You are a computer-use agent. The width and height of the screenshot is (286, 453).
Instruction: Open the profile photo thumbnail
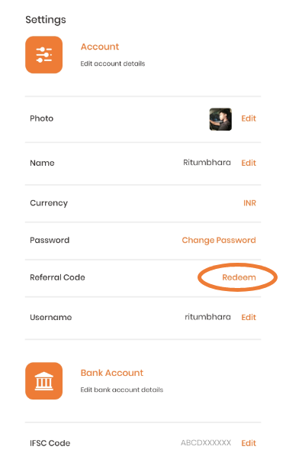point(220,119)
